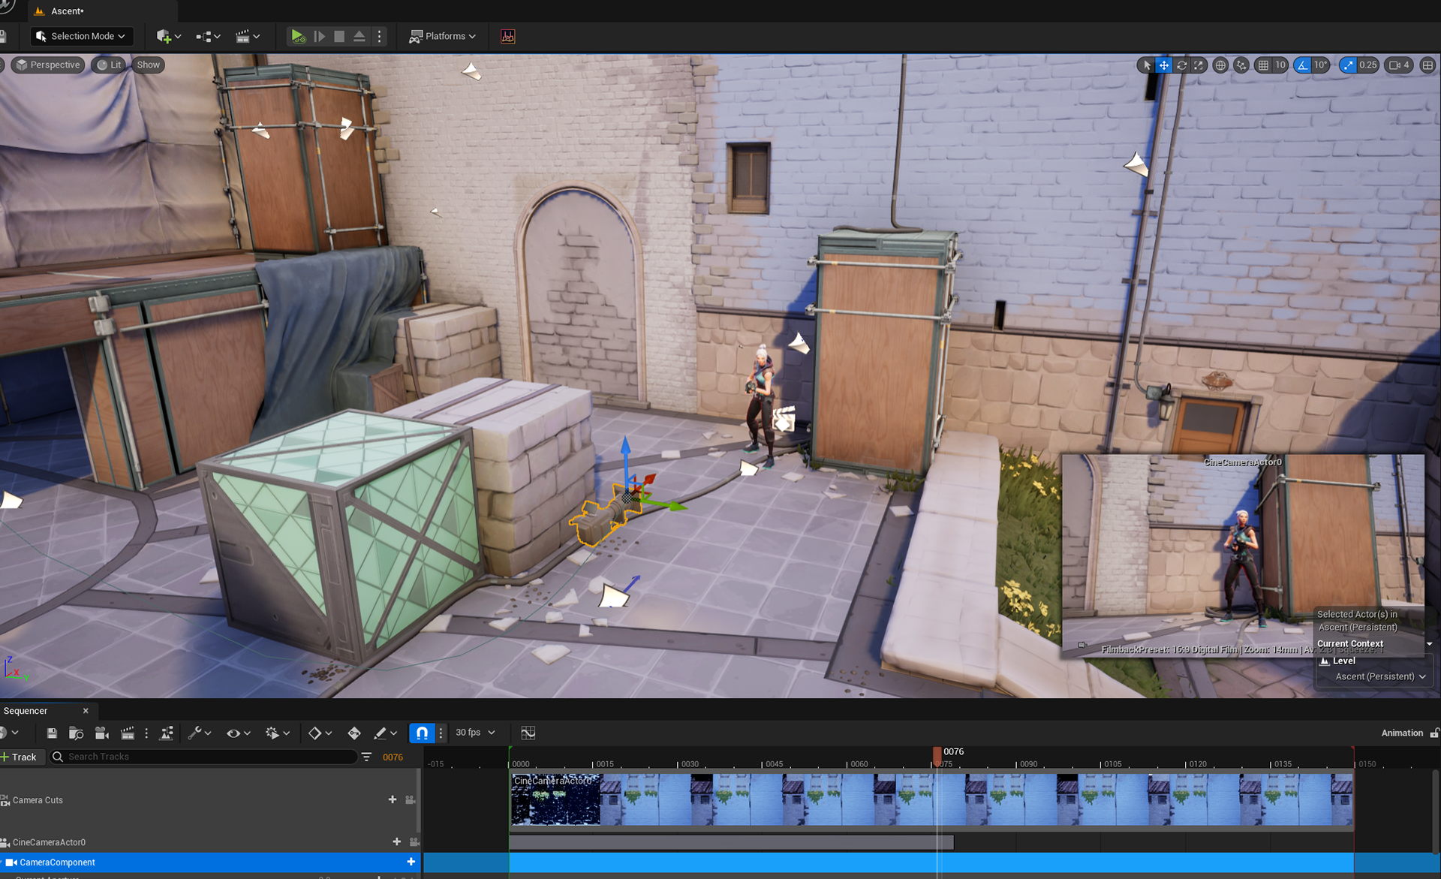Select the CameraComponent track row
The width and height of the screenshot is (1441, 879).
pyautogui.click(x=209, y=862)
